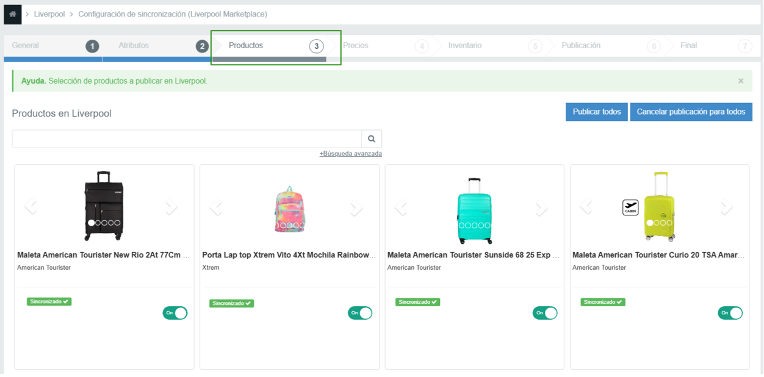Click 'American Tourister' brand under Sunside maleta
Screen dimensions: 764x377
(x=414, y=268)
